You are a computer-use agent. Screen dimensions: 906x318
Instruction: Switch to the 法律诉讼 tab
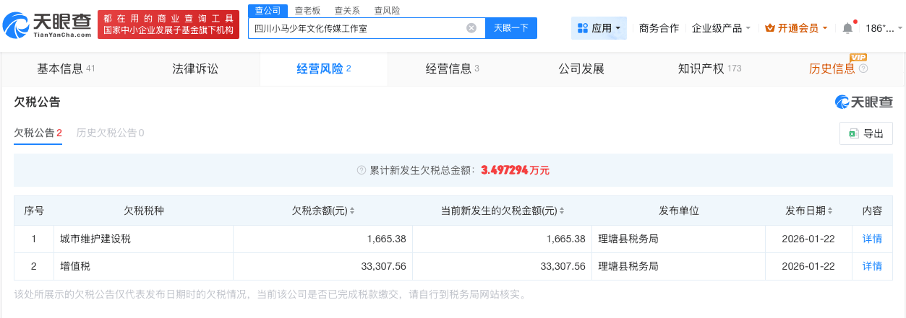coord(195,69)
